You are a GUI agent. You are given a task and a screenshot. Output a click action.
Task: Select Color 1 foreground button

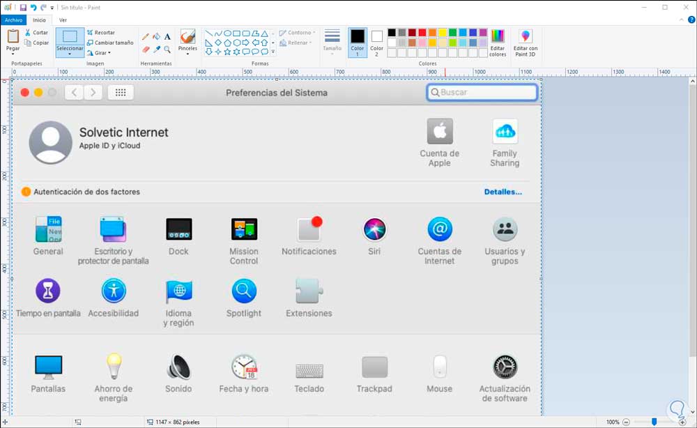coord(358,43)
